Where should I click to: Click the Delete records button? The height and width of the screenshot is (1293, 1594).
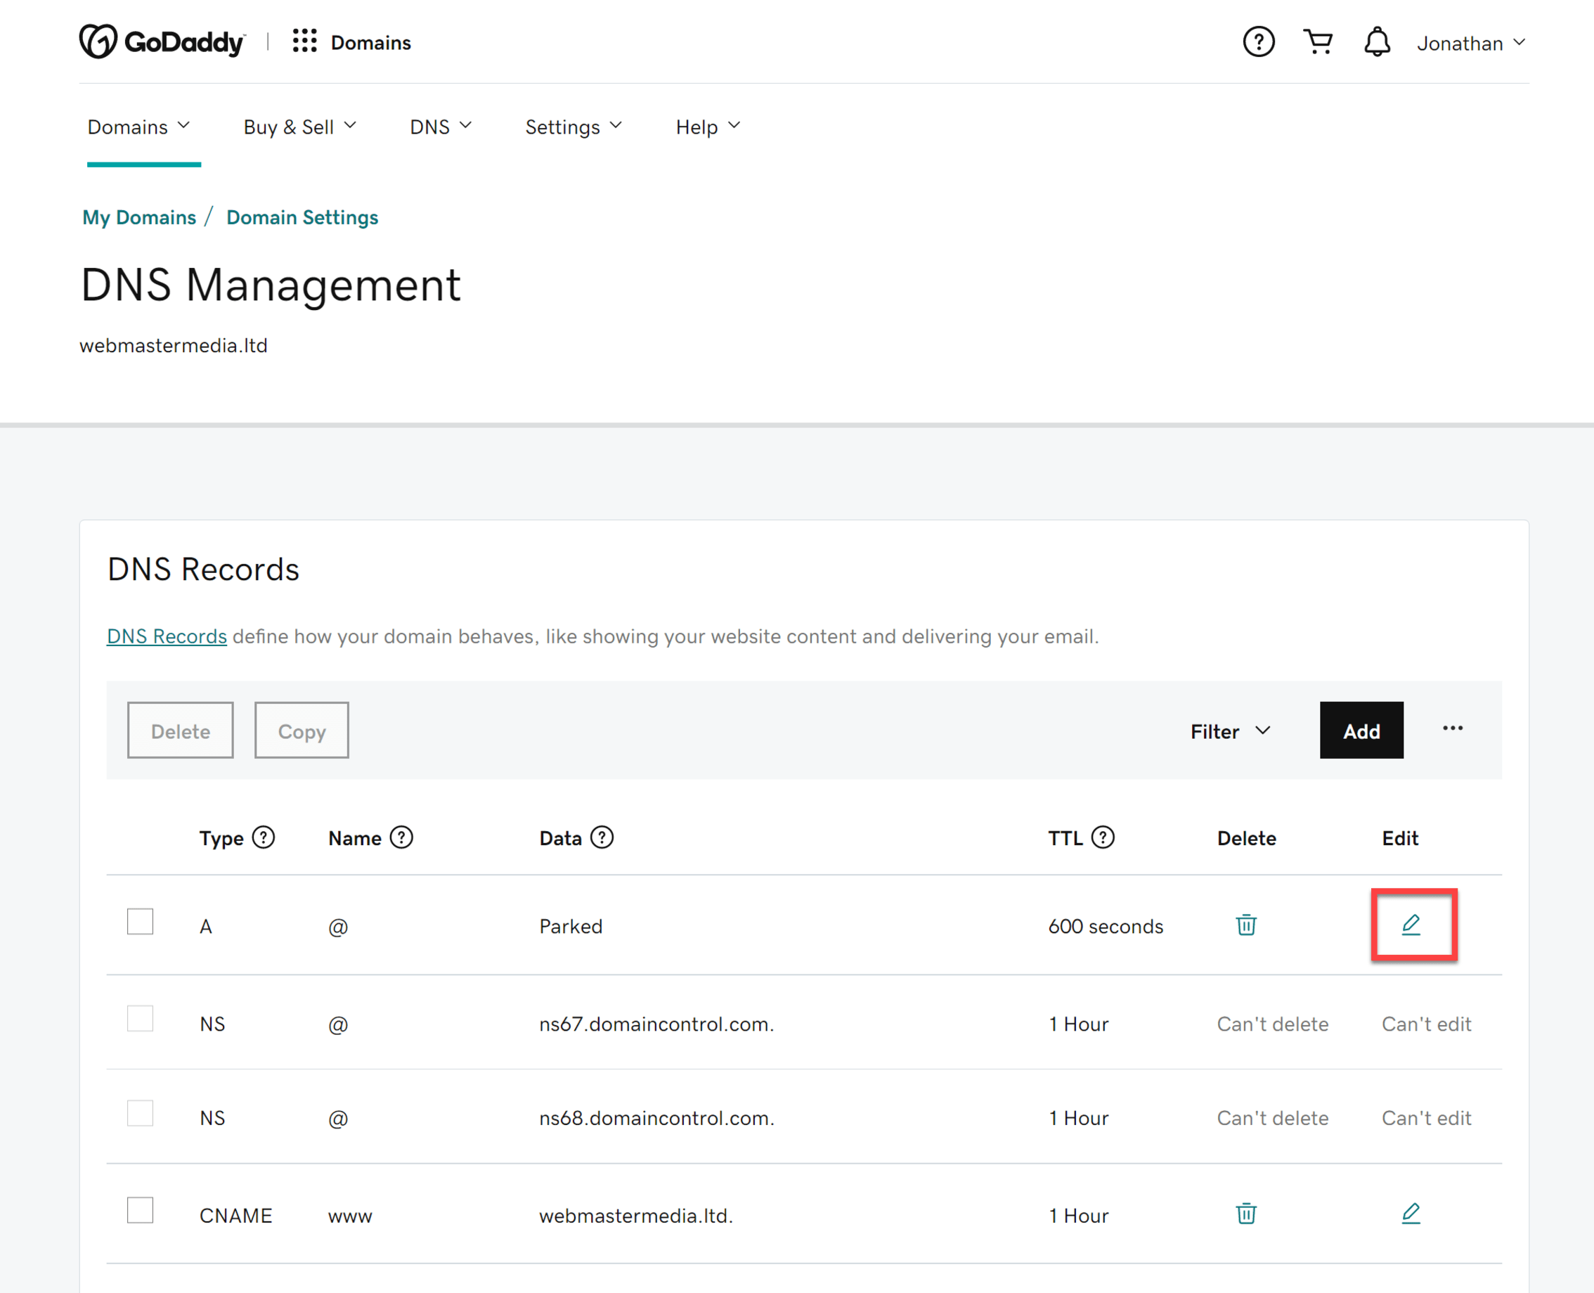(180, 730)
